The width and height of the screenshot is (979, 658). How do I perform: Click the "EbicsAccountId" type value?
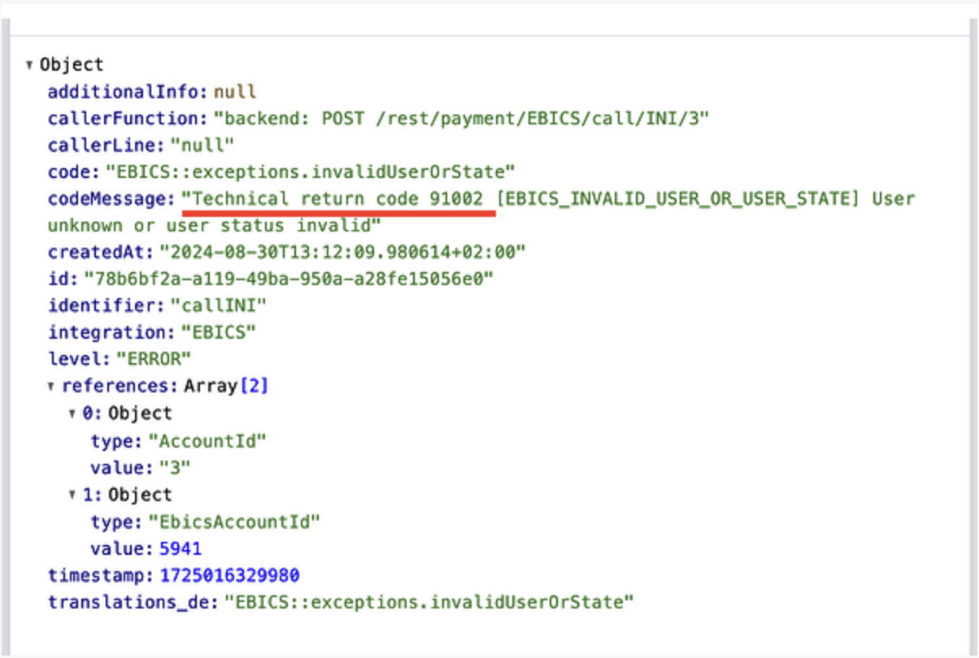pyautogui.click(x=233, y=522)
